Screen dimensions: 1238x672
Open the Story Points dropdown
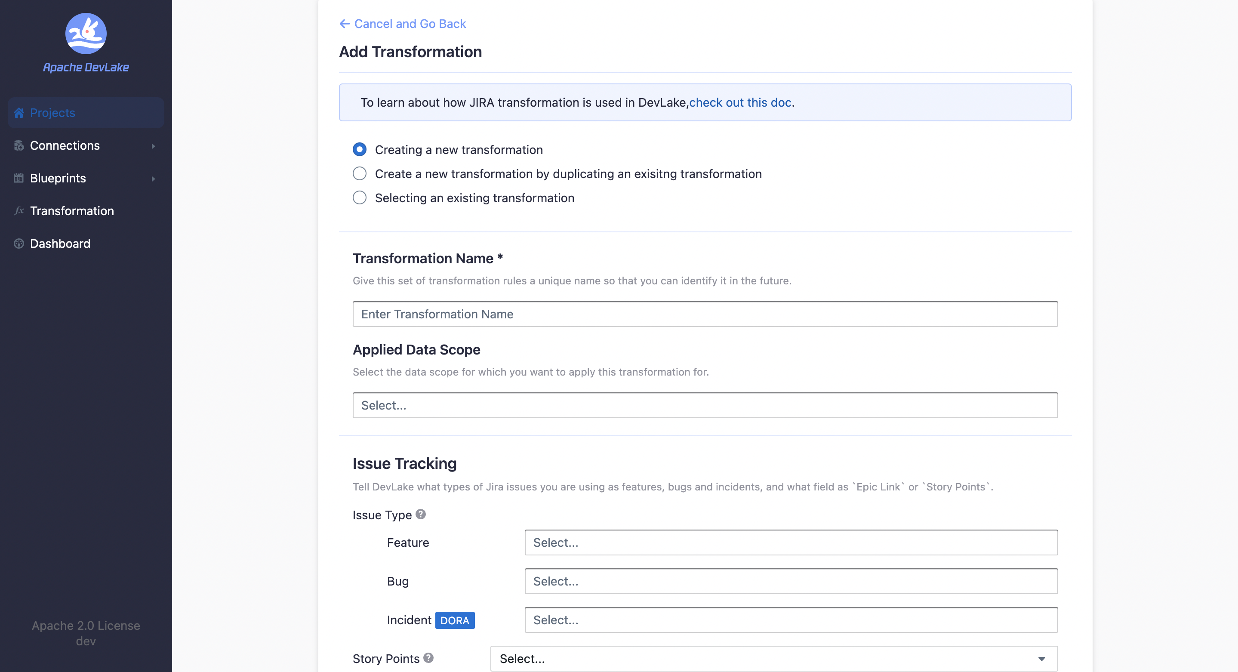(773, 659)
